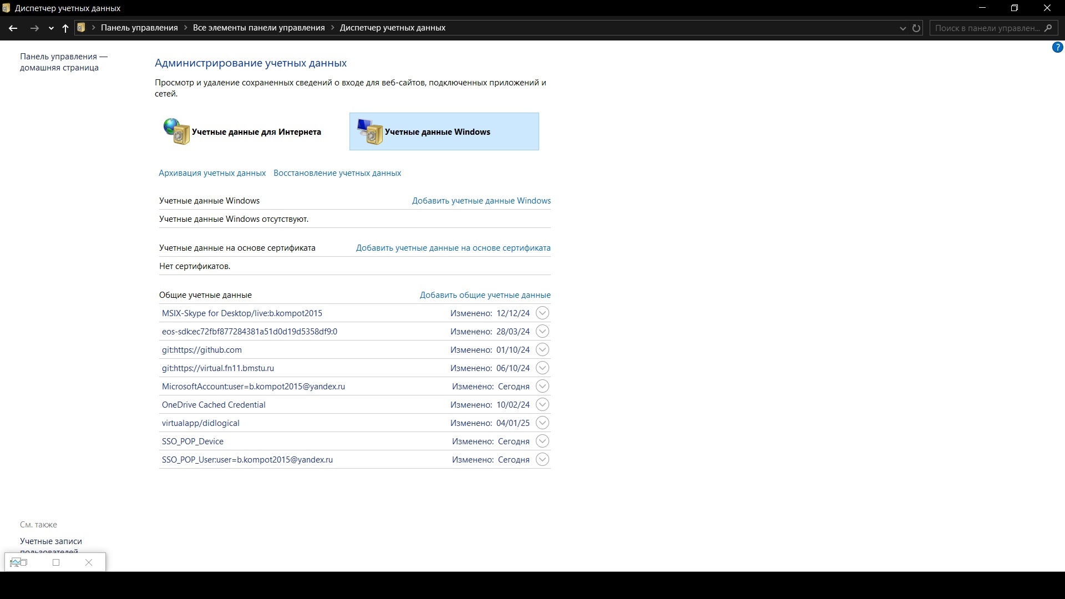1065x599 pixels.
Task: Click 'Архивация учетных данных' link
Action: [212, 173]
